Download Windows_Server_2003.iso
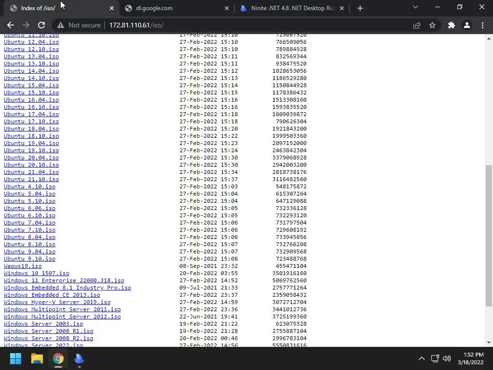 pyautogui.click(x=43, y=324)
